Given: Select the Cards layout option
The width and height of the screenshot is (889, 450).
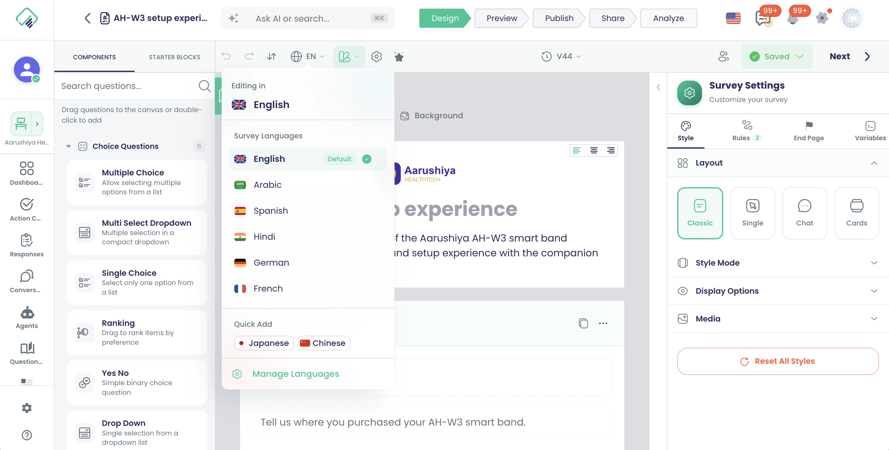Looking at the screenshot, I should pyautogui.click(x=856, y=213).
